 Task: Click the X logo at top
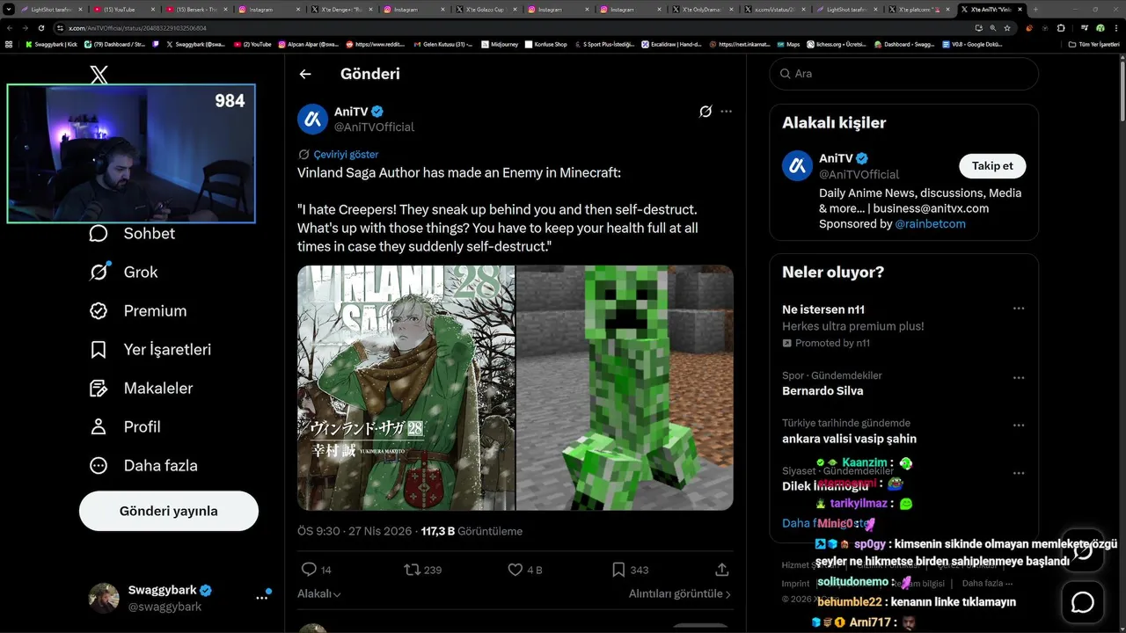click(99, 75)
